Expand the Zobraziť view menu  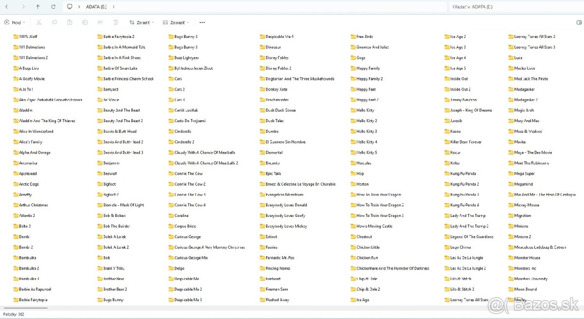pos(176,22)
